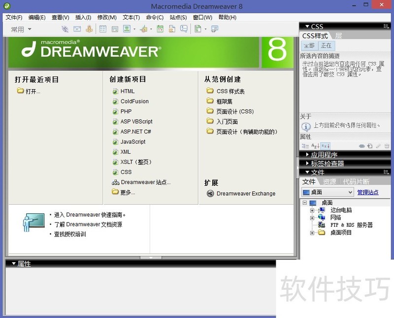Switch to the 资源 tab
394x318 pixels.
329,181
